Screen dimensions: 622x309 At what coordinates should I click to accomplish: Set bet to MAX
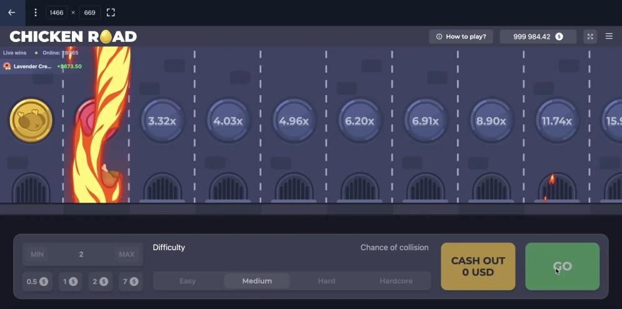(126, 254)
